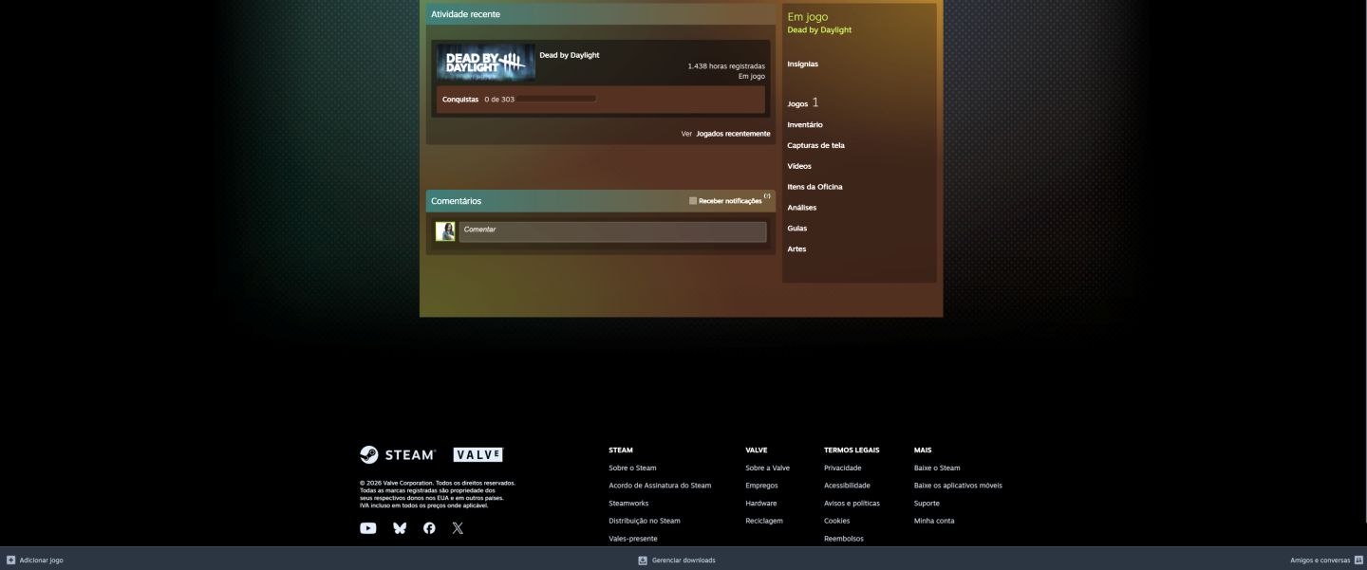The image size is (1367, 570).
Task: Click the Comentar input field
Action: (613, 231)
